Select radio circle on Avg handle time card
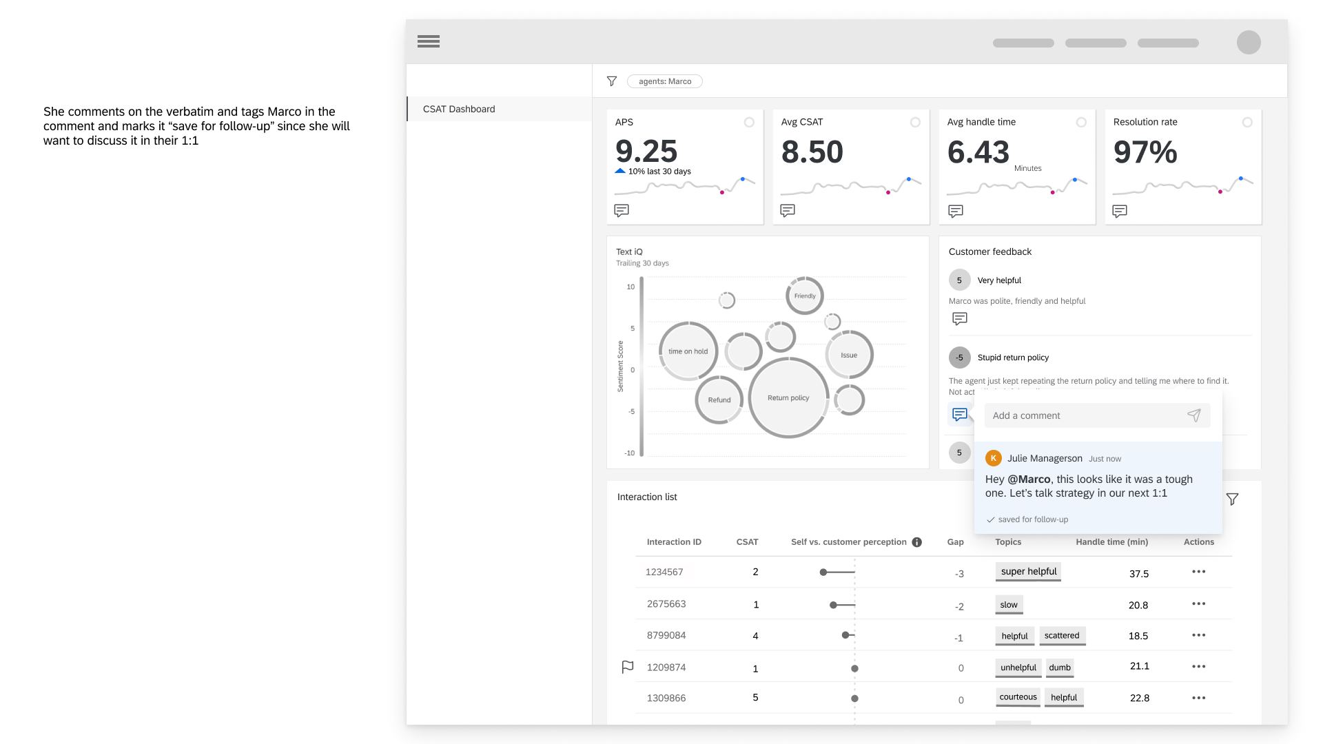Viewport: 1323px width, 744px height. [1081, 122]
